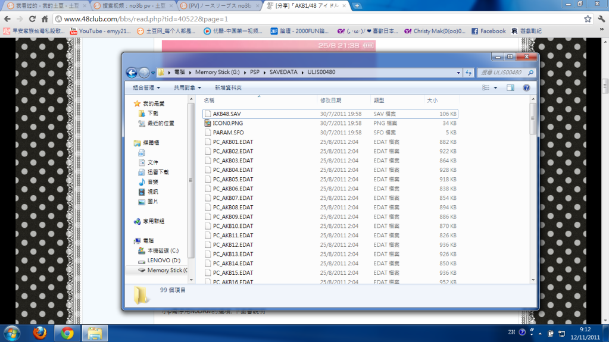Toggle the preview pane icon
The width and height of the screenshot is (609, 342).
[x=510, y=87]
